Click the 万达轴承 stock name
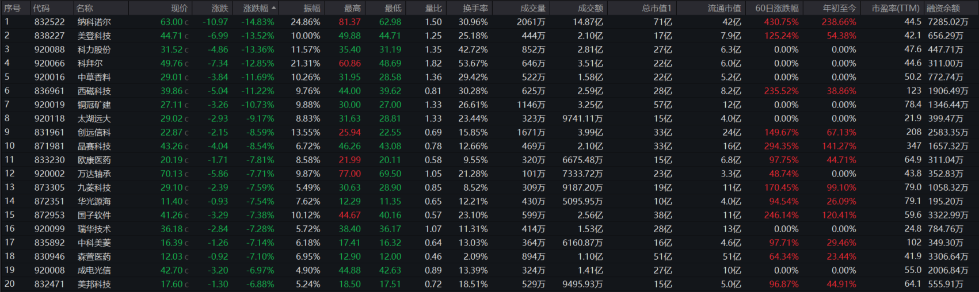 click(x=94, y=174)
